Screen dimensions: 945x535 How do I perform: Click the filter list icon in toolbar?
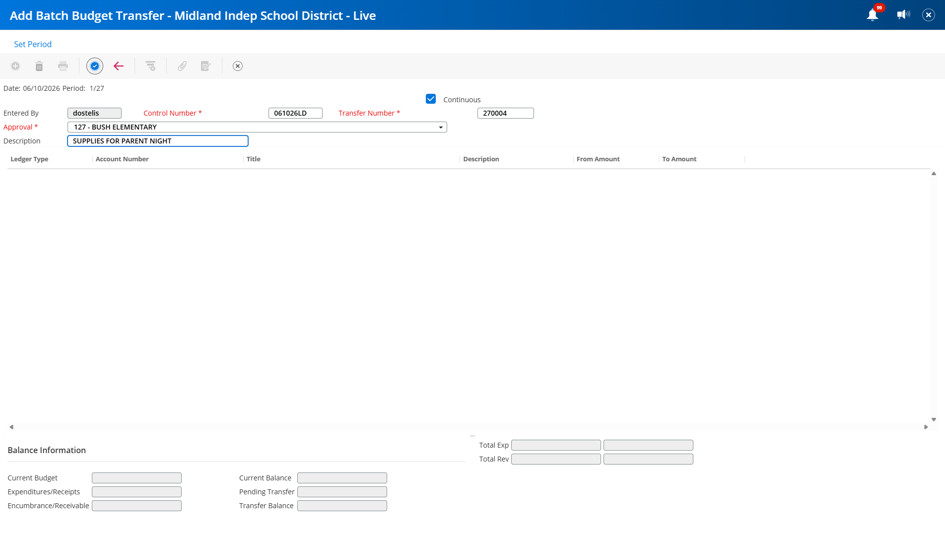[x=150, y=66]
